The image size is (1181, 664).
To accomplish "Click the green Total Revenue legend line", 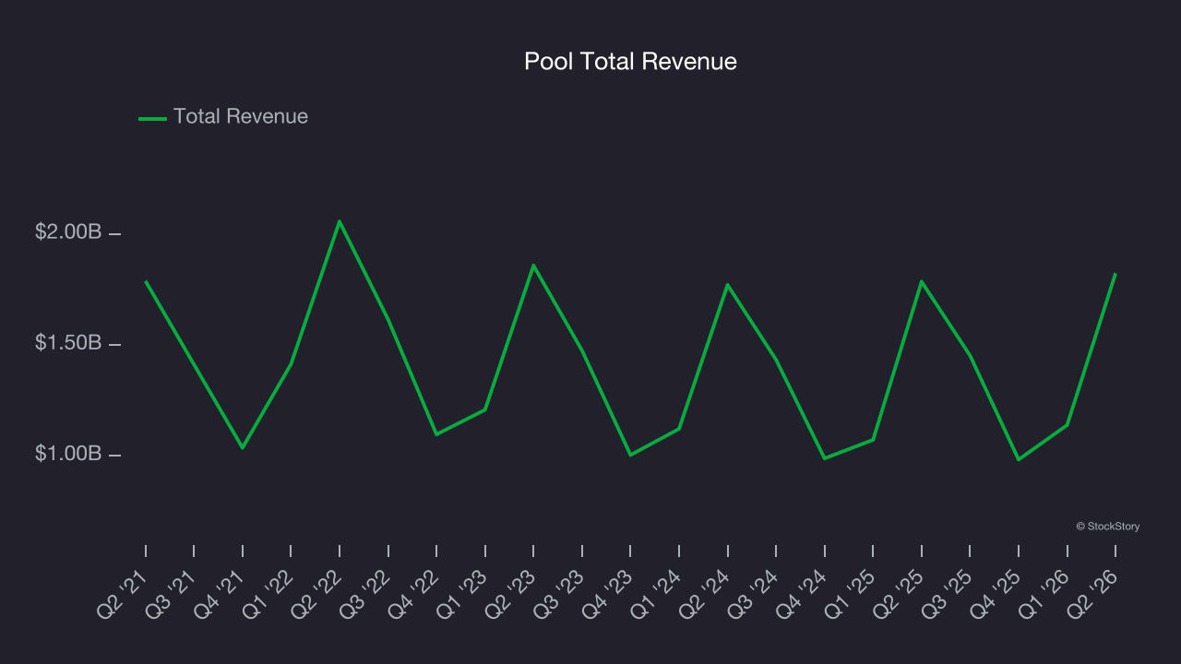I will [152, 118].
